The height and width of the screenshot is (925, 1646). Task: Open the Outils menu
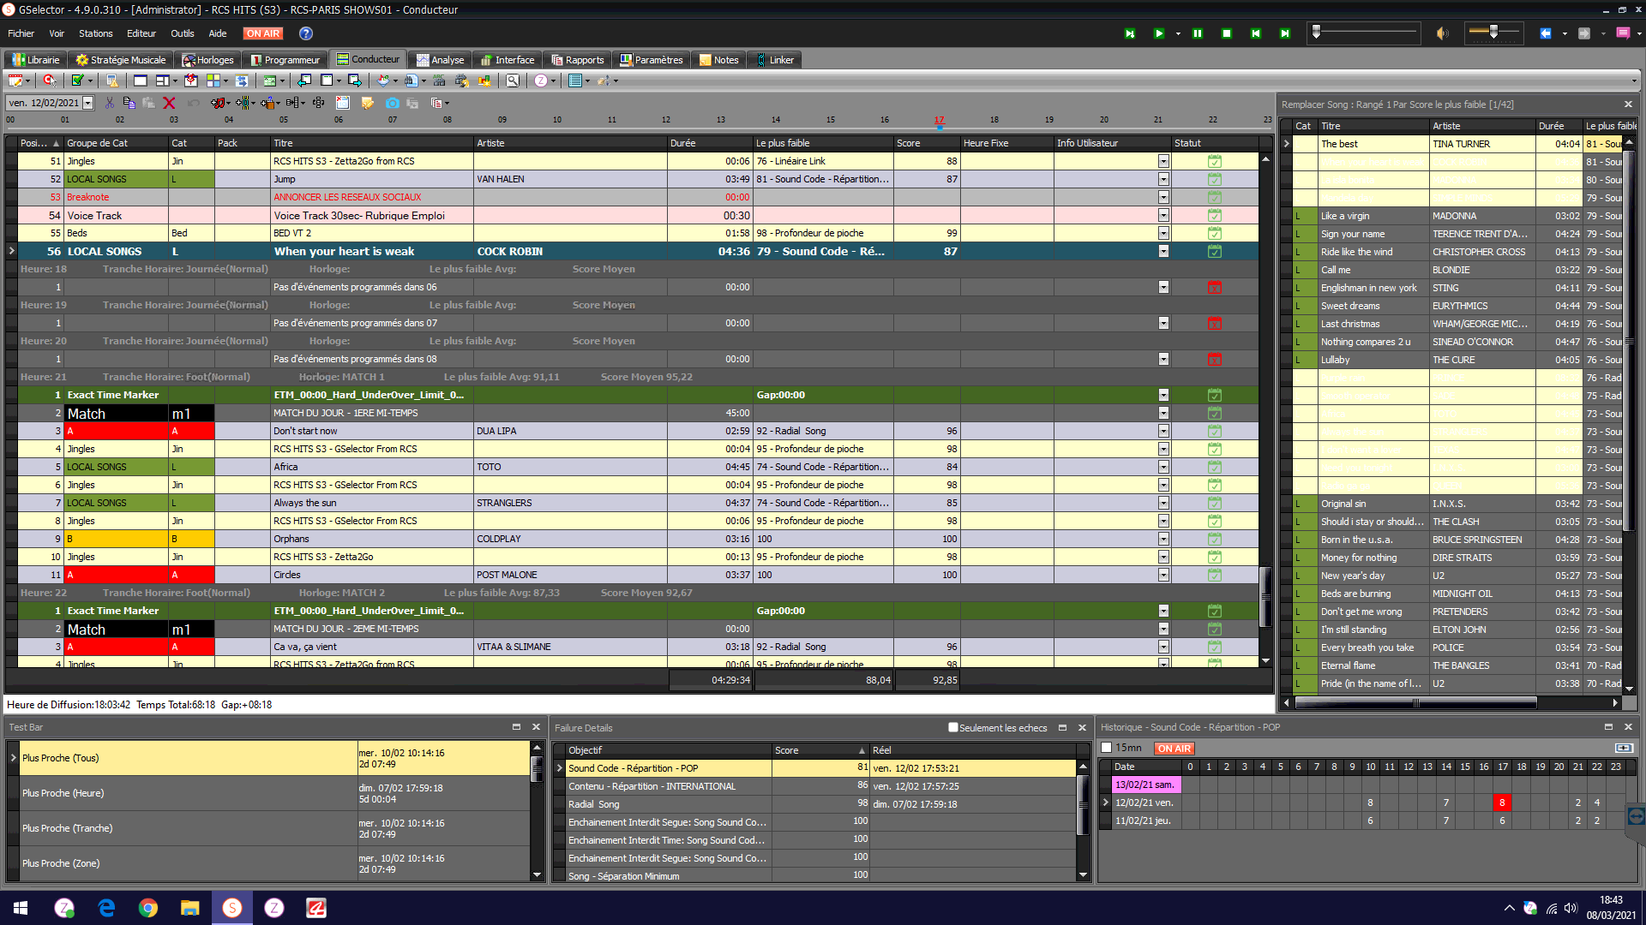point(182,33)
